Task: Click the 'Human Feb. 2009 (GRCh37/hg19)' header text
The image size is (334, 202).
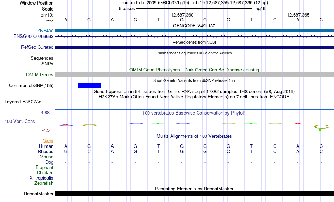Action: pos(155,3)
